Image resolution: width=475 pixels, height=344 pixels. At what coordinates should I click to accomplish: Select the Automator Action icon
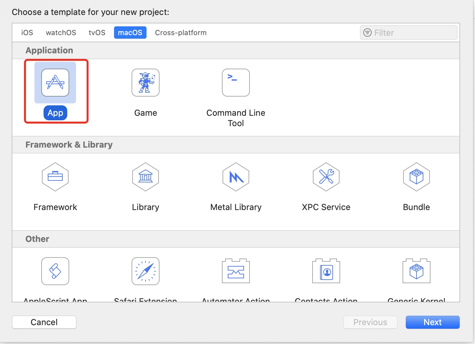tap(236, 271)
